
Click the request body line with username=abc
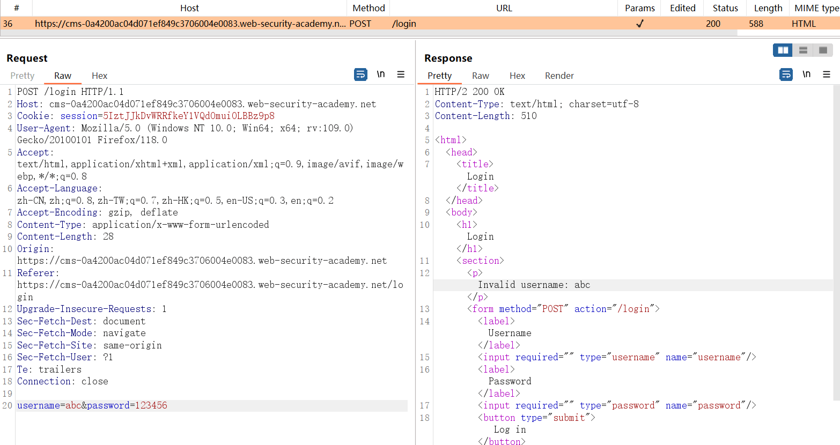pyautogui.click(x=92, y=405)
